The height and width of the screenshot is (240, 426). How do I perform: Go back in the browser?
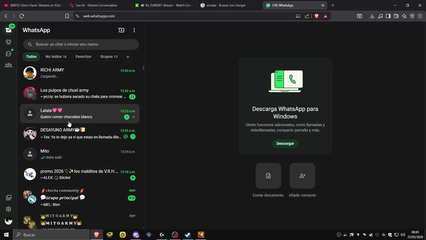(6, 16)
